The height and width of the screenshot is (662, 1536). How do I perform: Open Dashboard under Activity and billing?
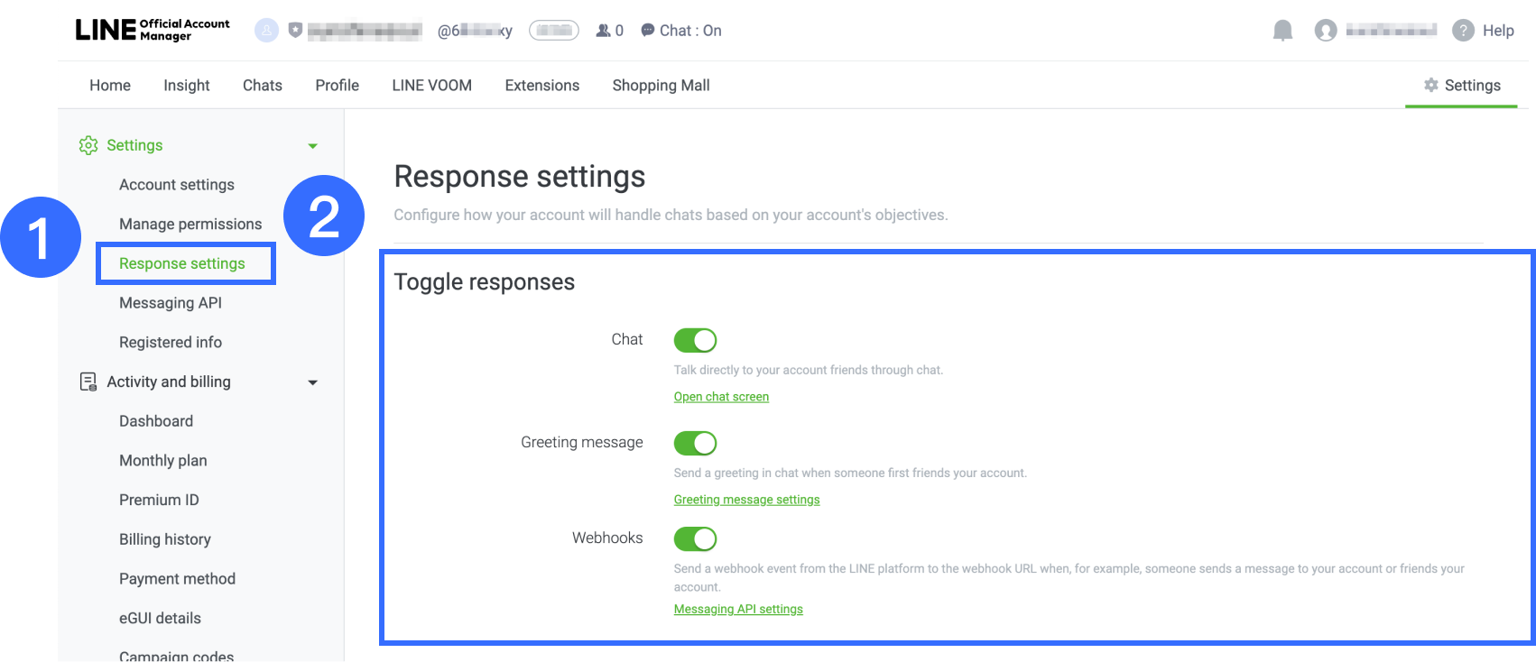[156, 421]
